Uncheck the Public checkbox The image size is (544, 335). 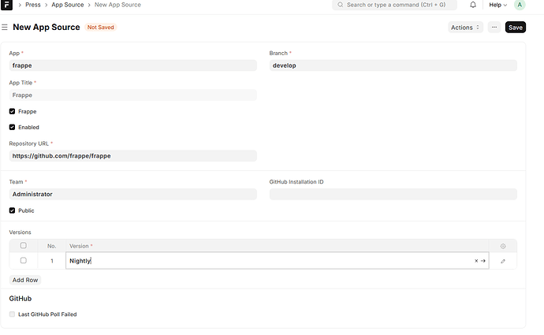12,210
